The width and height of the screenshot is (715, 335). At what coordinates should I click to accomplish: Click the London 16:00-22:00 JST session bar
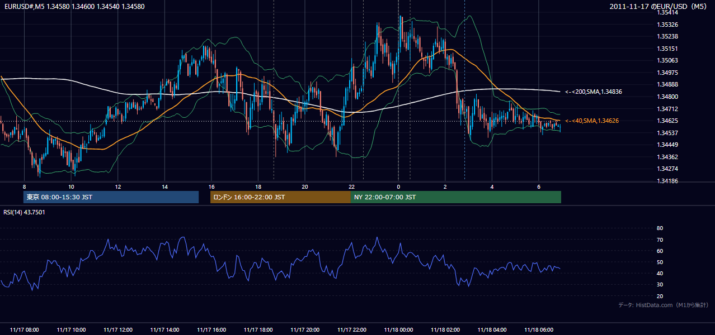pos(280,197)
